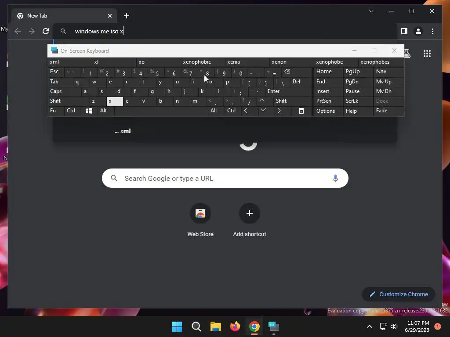Toggle the right Shift key

[292, 101]
